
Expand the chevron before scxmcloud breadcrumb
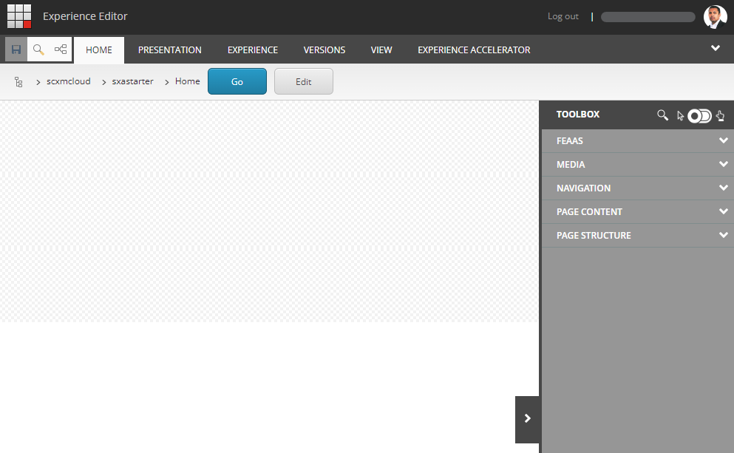[x=38, y=82]
